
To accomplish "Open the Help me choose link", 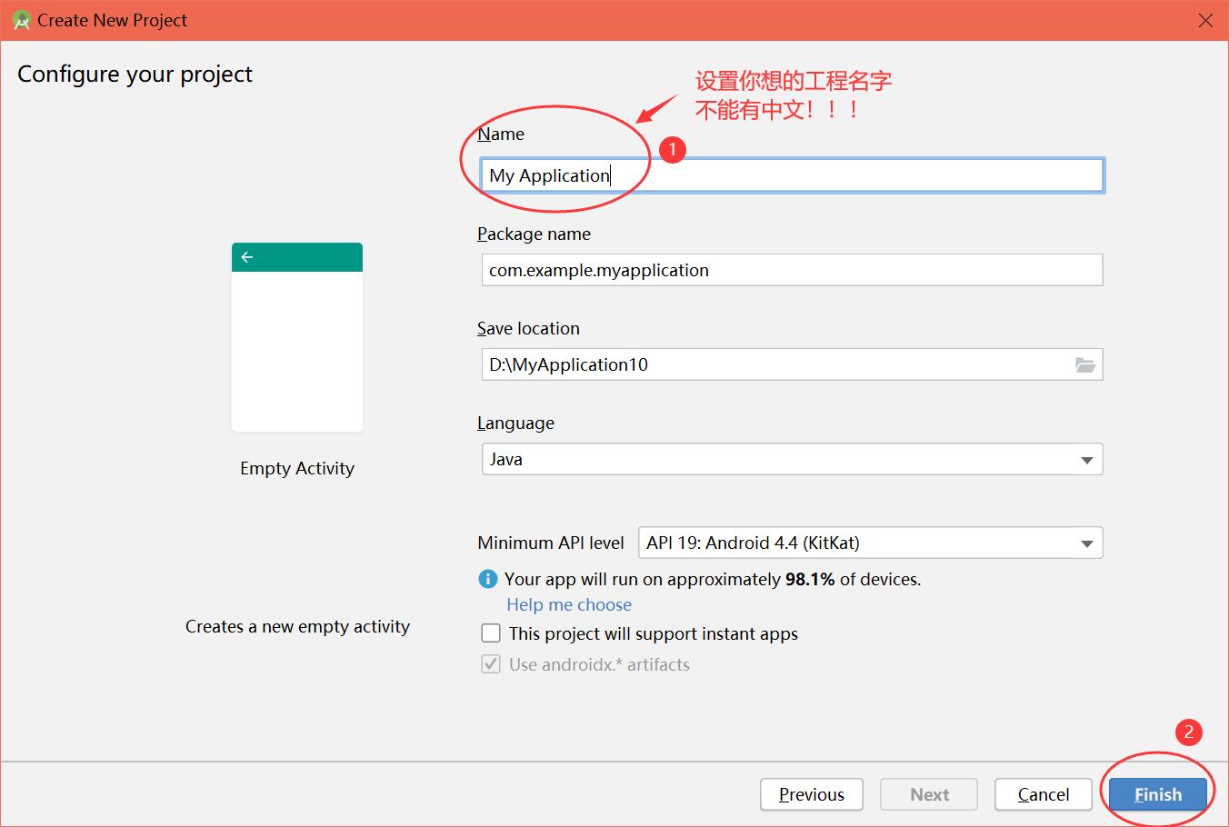I will point(569,604).
